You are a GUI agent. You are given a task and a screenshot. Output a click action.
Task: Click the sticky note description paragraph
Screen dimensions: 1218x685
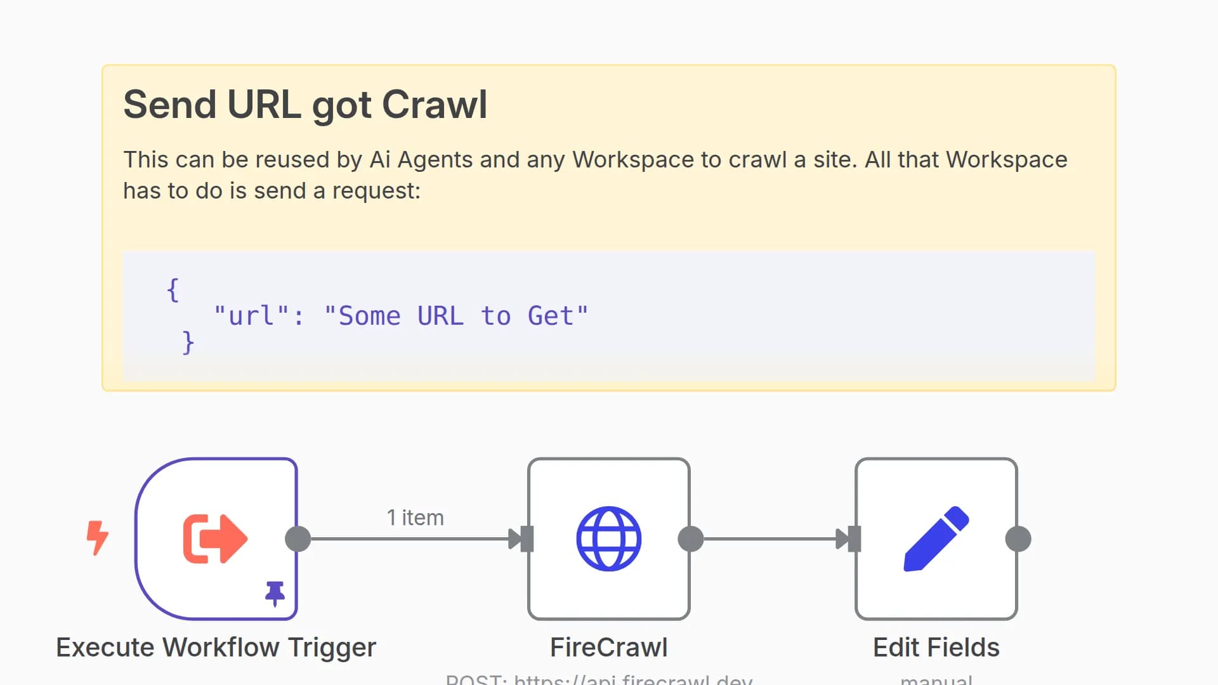click(x=595, y=175)
